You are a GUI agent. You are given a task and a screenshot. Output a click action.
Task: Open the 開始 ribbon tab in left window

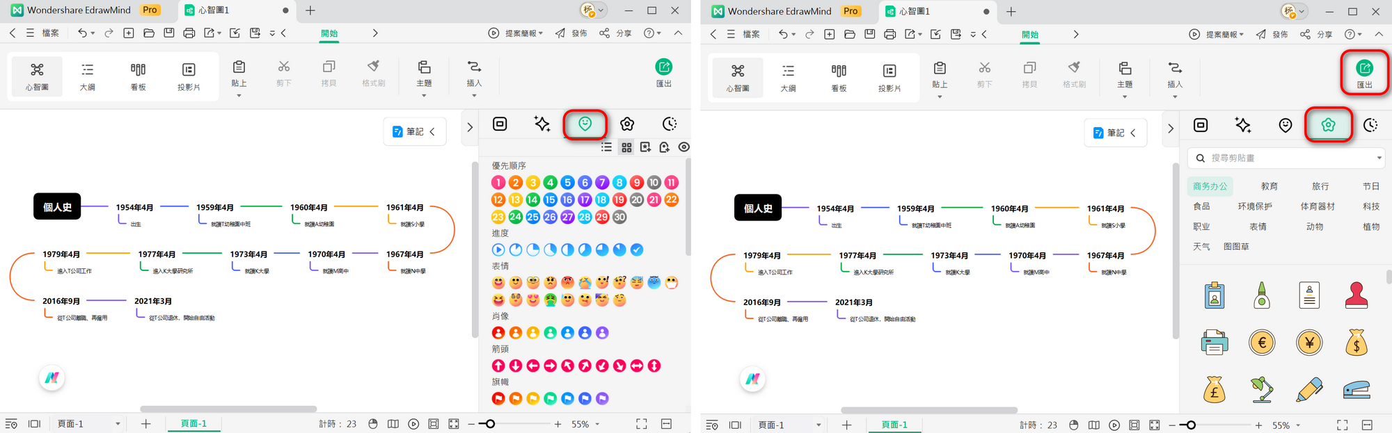(329, 33)
